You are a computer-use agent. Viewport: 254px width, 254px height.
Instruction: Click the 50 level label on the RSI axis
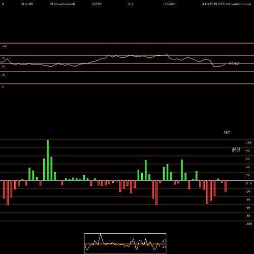coord(4,67)
